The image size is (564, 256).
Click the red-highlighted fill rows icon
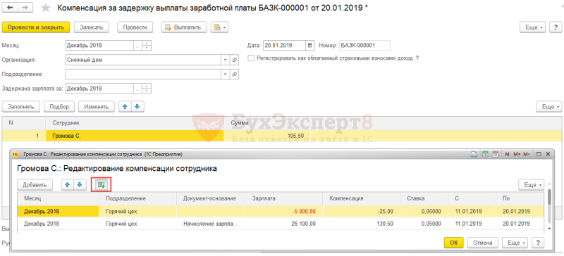click(x=102, y=184)
